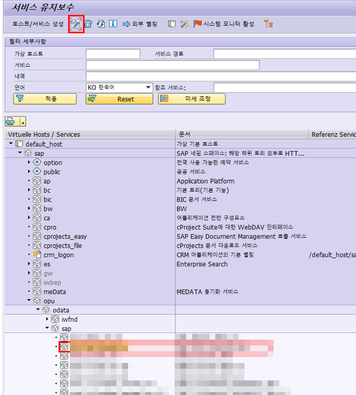The image size is (356, 395).
Task: Expand the ca node
Action: tap(29, 218)
